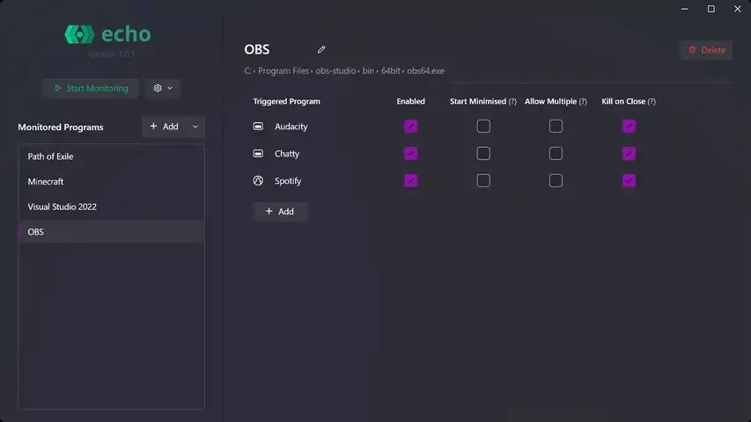751x422 pixels.
Task: Select Minecraft in monitored programs
Action: point(112,182)
